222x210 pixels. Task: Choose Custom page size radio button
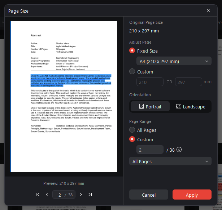[132, 72]
